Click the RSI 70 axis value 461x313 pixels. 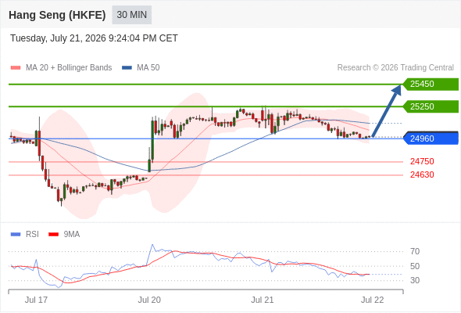click(415, 251)
